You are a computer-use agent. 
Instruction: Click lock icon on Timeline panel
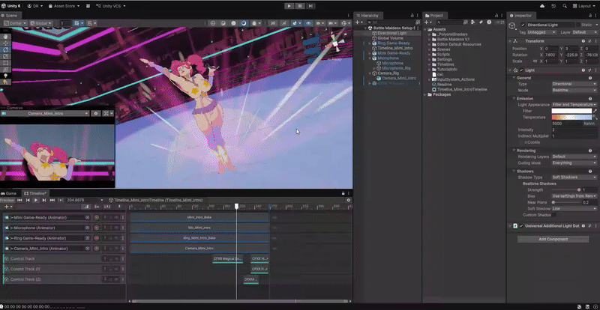point(343,193)
